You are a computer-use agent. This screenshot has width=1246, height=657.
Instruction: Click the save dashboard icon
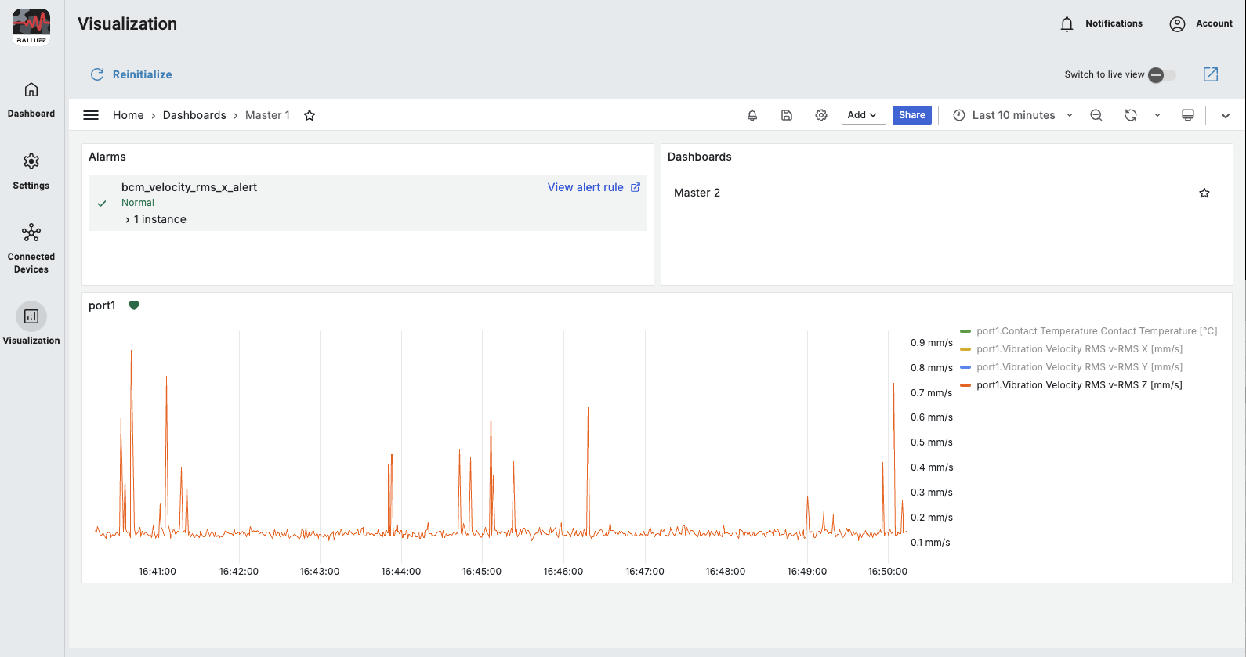(787, 115)
